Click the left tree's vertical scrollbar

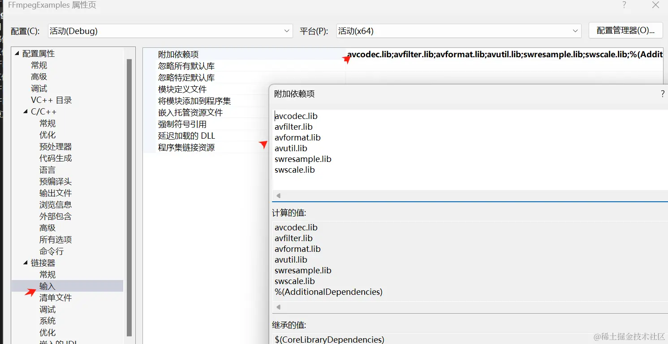129,197
